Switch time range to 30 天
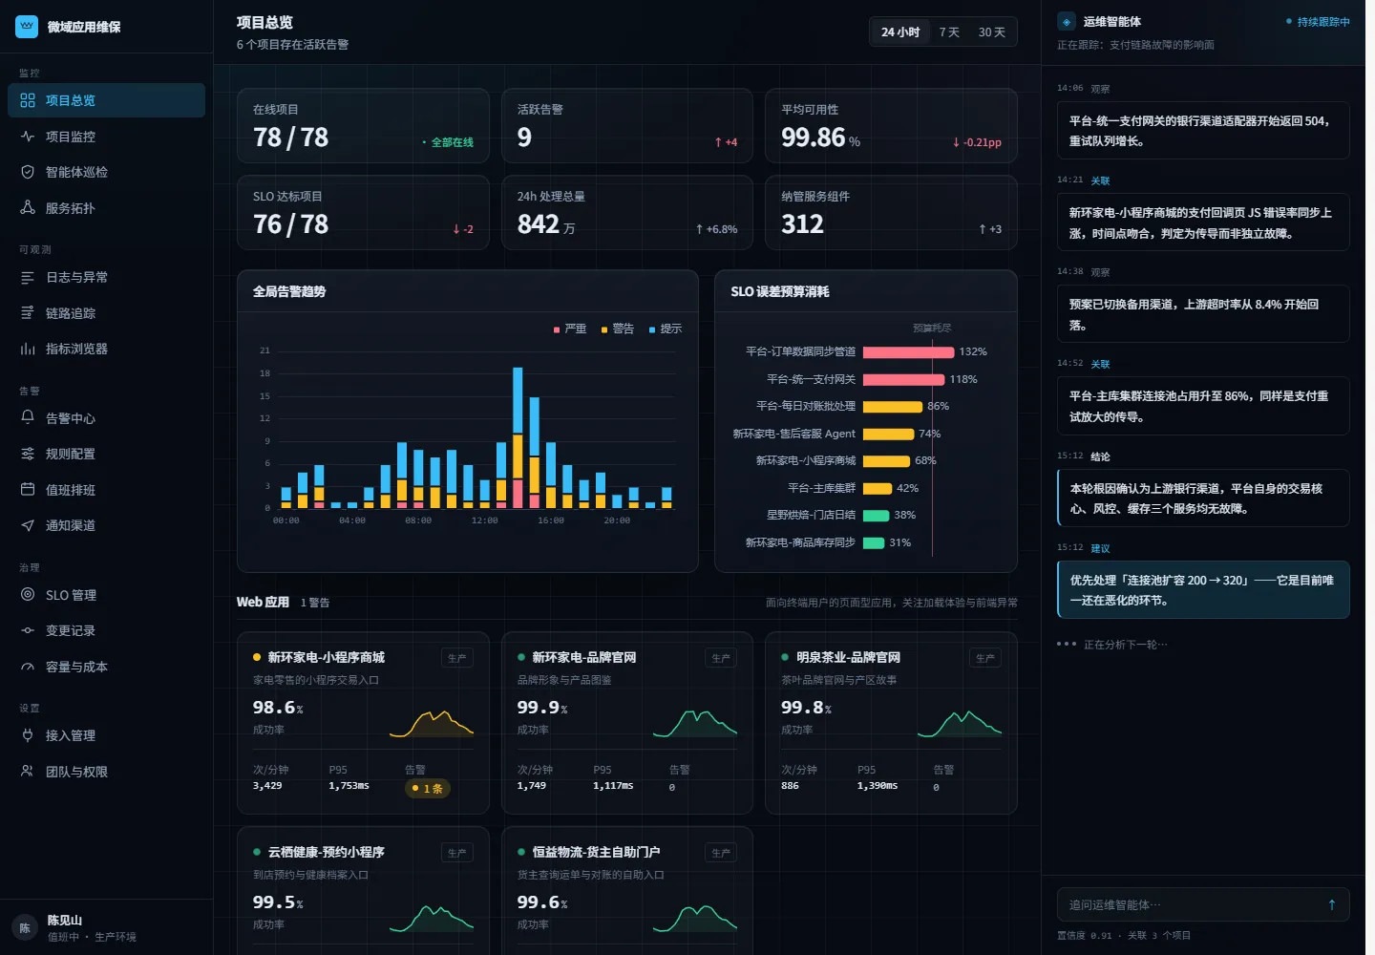Screen dimensions: 1375x955 tap(991, 32)
